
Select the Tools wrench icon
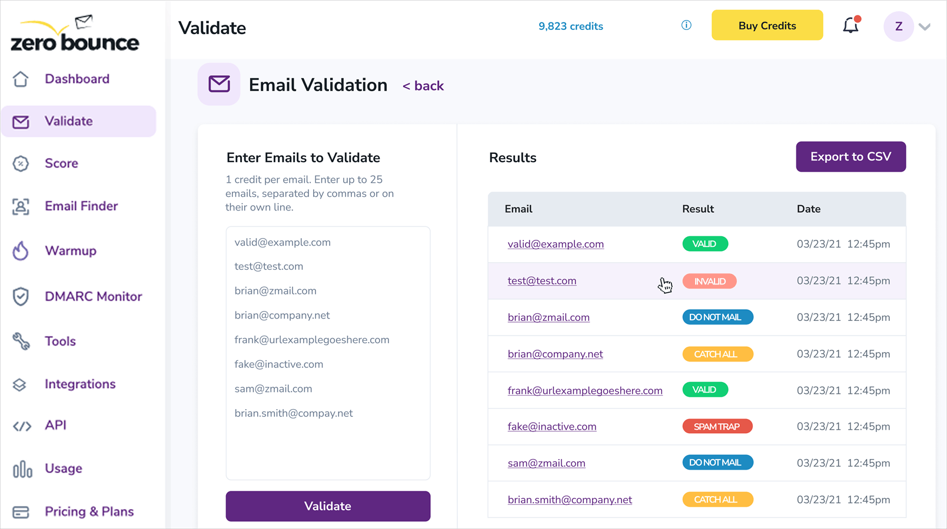(x=21, y=341)
